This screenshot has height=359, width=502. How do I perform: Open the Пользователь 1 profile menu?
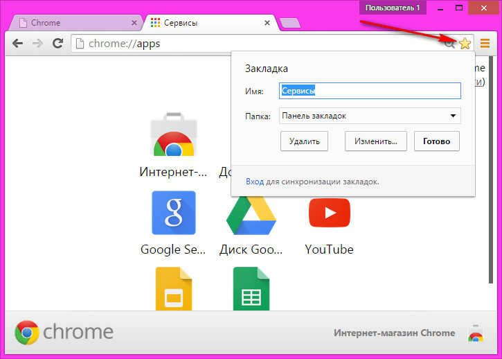click(x=393, y=8)
